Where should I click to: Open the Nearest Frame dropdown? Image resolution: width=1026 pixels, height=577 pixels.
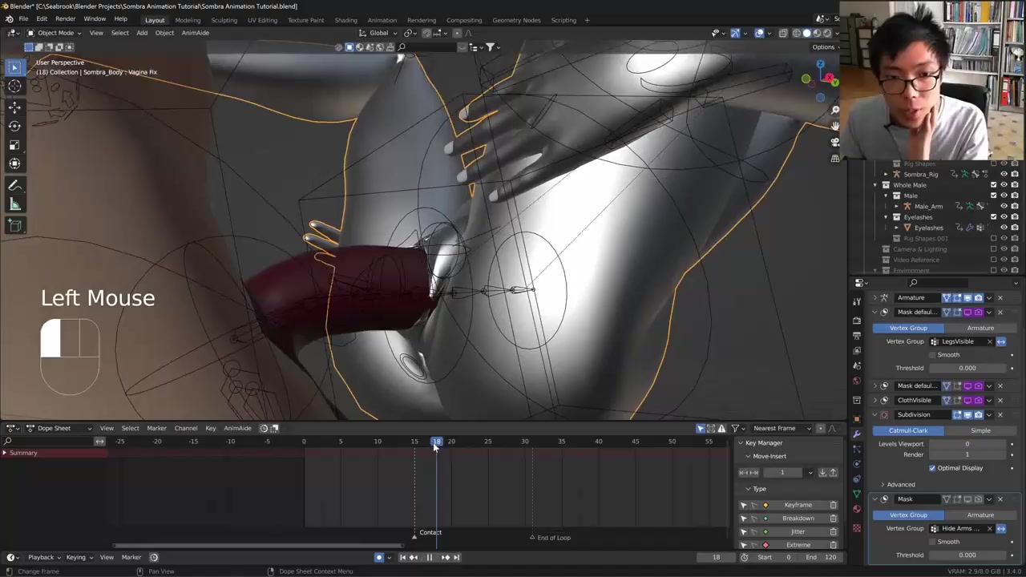tap(782, 428)
